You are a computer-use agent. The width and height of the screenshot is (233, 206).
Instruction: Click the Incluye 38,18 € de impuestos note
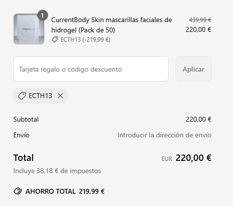coord(57,171)
